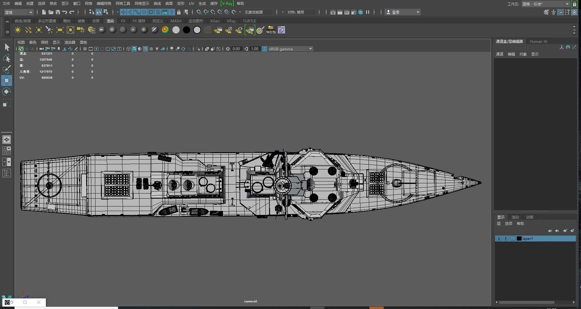Select the Move tool in the toolbox

click(7, 80)
